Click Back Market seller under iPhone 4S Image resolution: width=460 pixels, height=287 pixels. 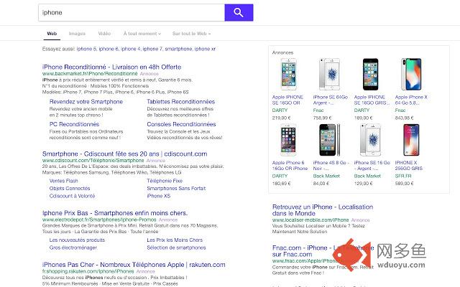pyautogui.click(x=326, y=176)
